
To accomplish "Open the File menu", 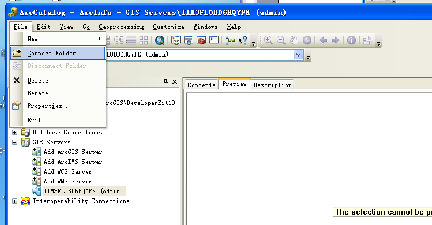I will click(x=20, y=27).
